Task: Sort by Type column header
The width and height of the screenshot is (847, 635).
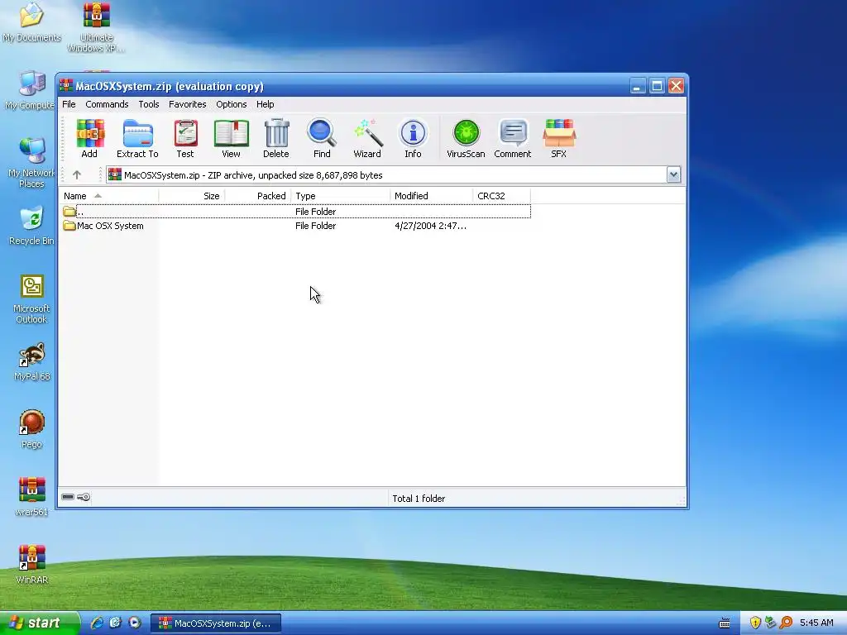Action: (341, 196)
